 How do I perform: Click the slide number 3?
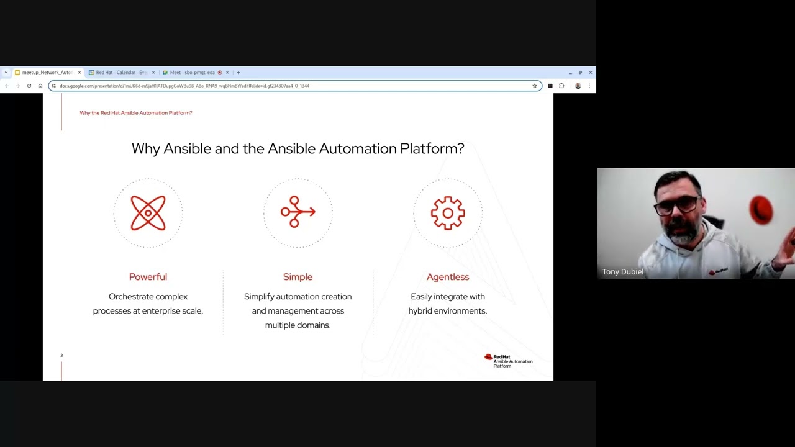61,355
